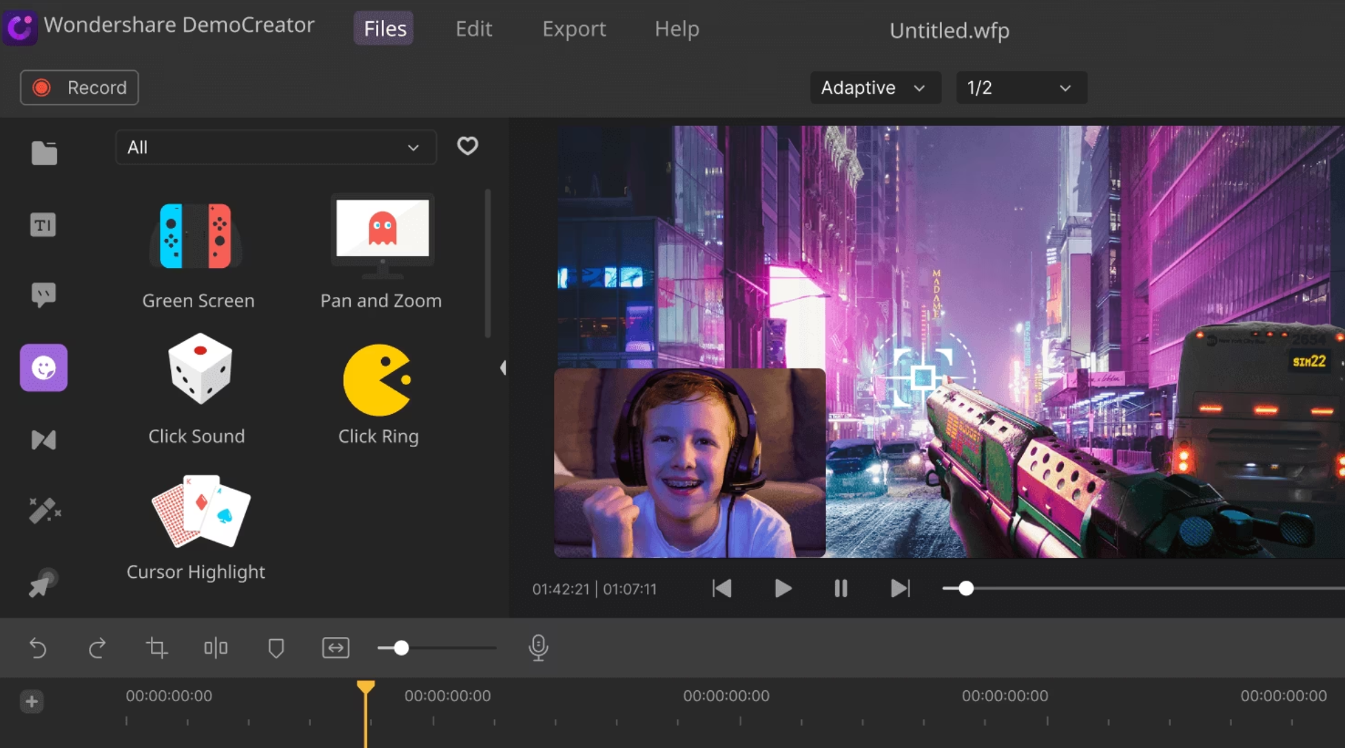Open the voiceover microphone recorder
Screen dimensions: 1345x748
(538, 647)
